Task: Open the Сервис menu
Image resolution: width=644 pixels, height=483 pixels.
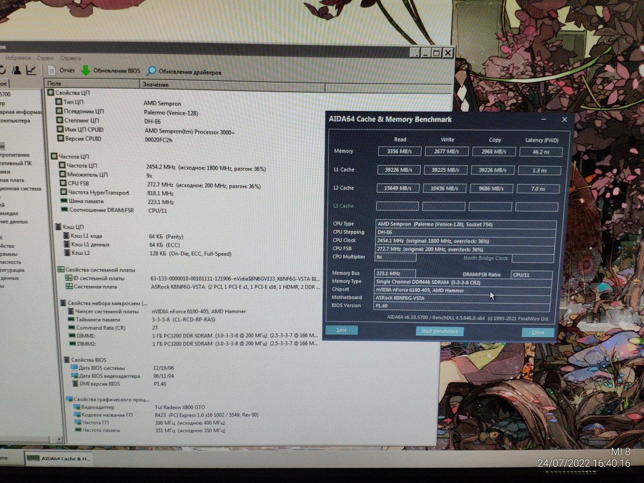Action: (45, 58)
